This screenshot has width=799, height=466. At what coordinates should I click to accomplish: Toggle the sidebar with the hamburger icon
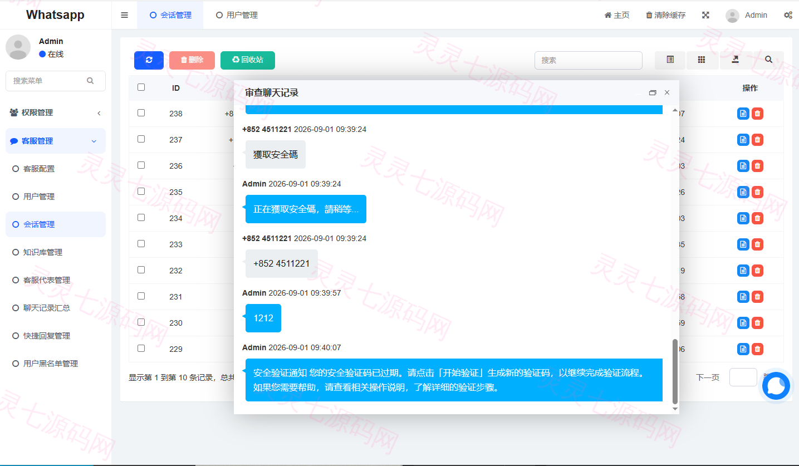(x=124, y=15)
